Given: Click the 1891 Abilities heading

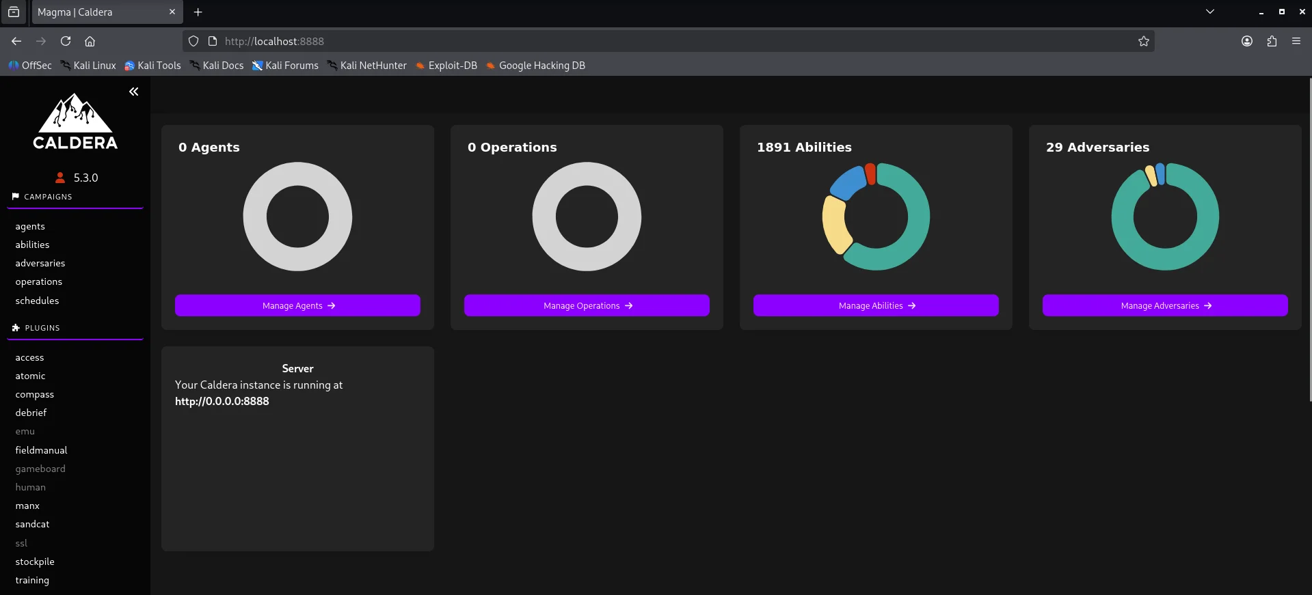Looking at the screenshot, I should [x=804, y=147].
